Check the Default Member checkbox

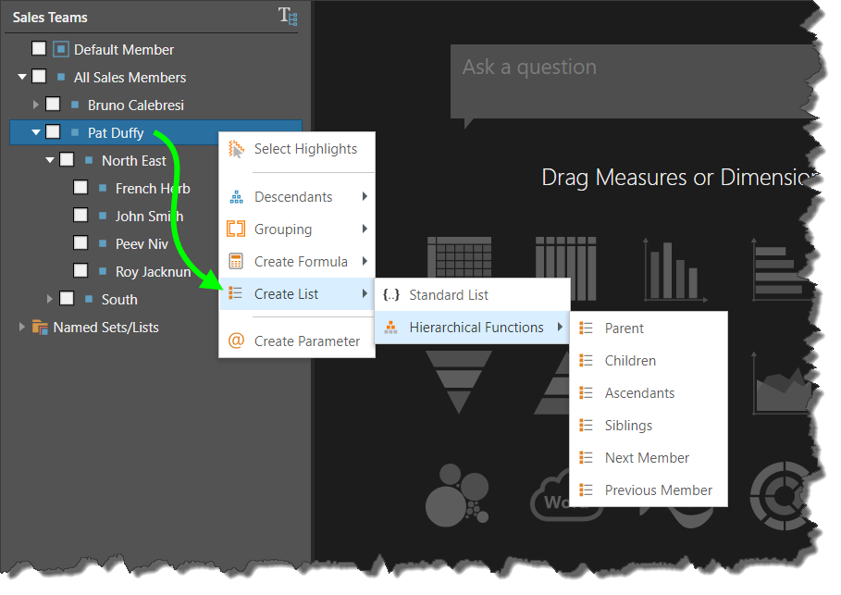[x=39, y=48]
